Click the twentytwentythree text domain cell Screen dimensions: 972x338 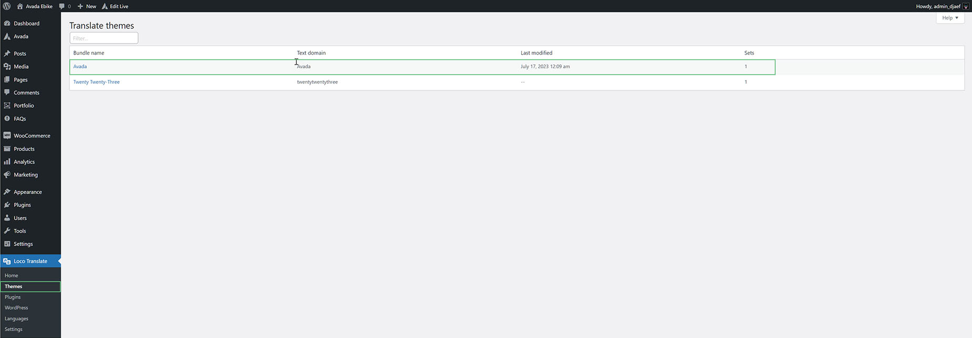(317, 82)
